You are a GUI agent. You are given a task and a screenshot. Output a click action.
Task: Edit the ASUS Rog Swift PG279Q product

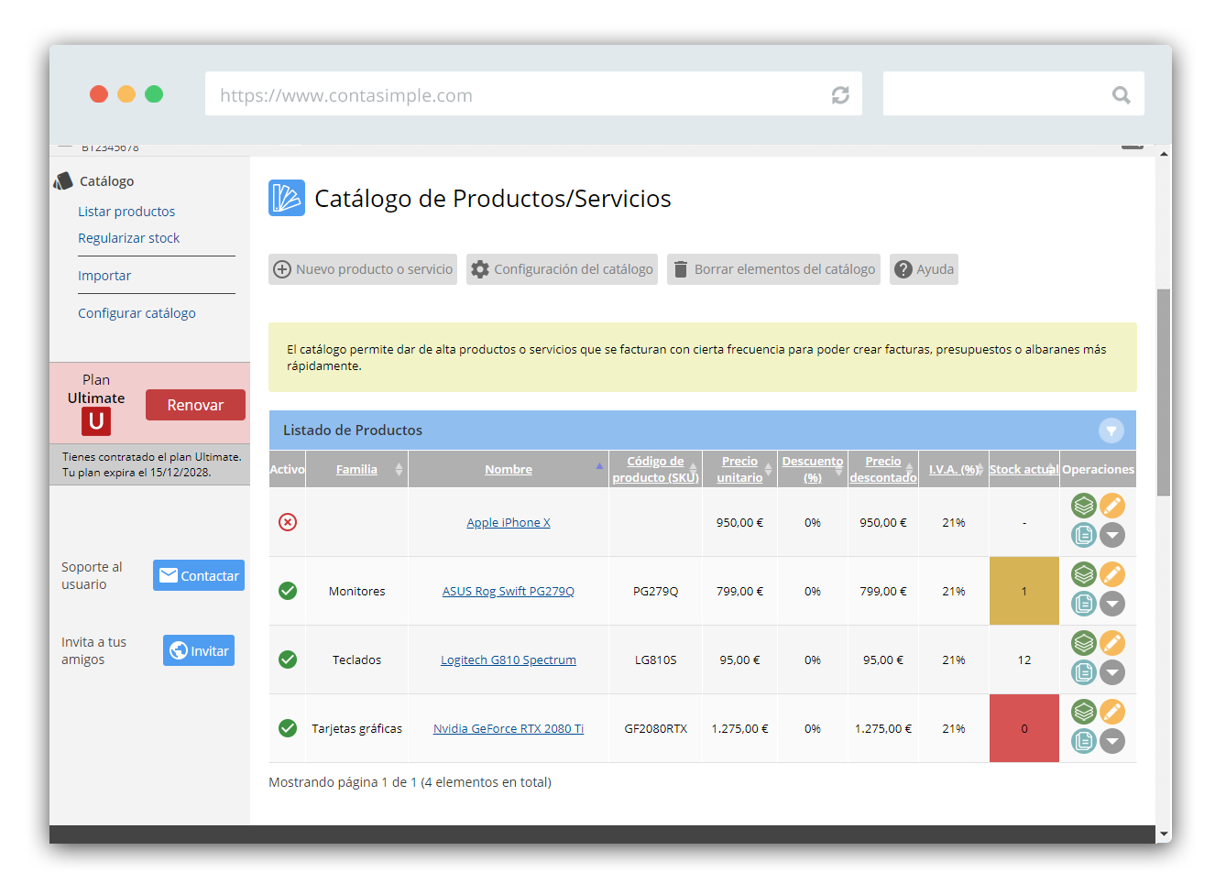point(1112,574)
